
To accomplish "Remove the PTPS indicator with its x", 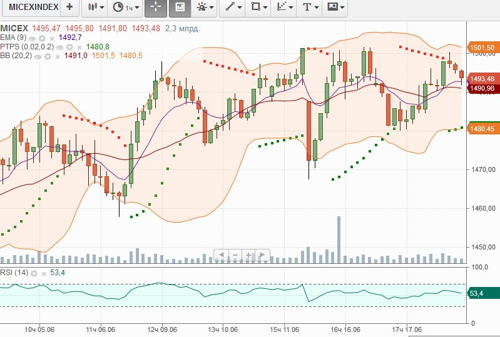I will click(x=79, y=47).
